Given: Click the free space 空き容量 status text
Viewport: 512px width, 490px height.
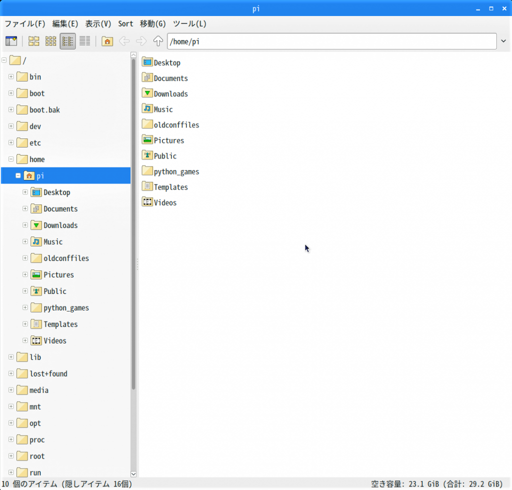Looking at the screenshot, I should [436, 484].
